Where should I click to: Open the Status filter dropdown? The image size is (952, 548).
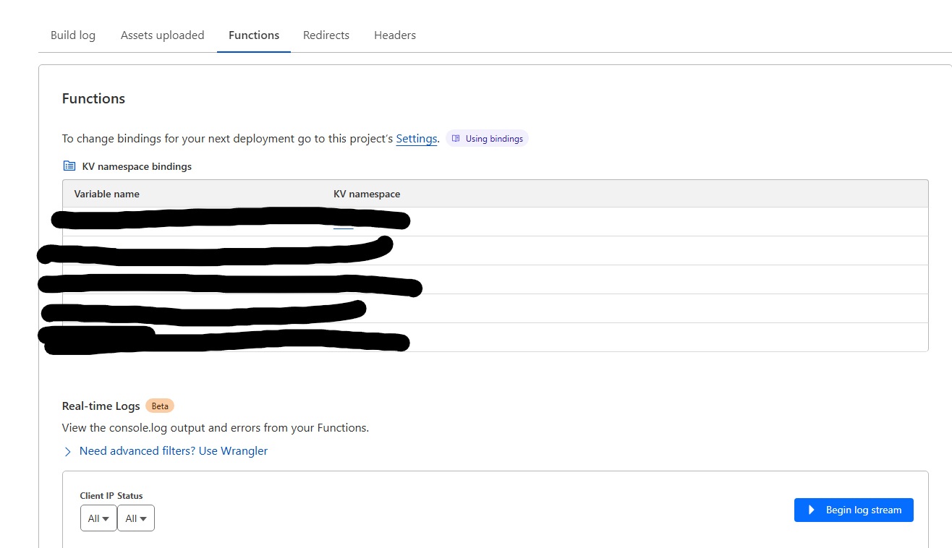click(x=136, y=518)
